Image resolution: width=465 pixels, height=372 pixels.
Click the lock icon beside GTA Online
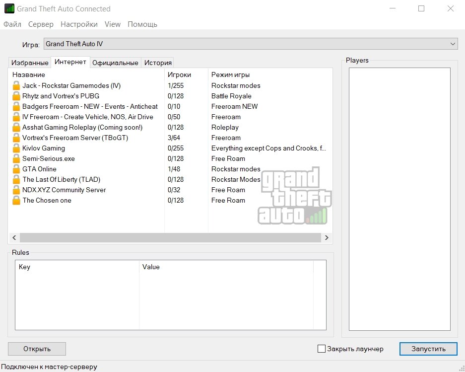tap(16, 169)
